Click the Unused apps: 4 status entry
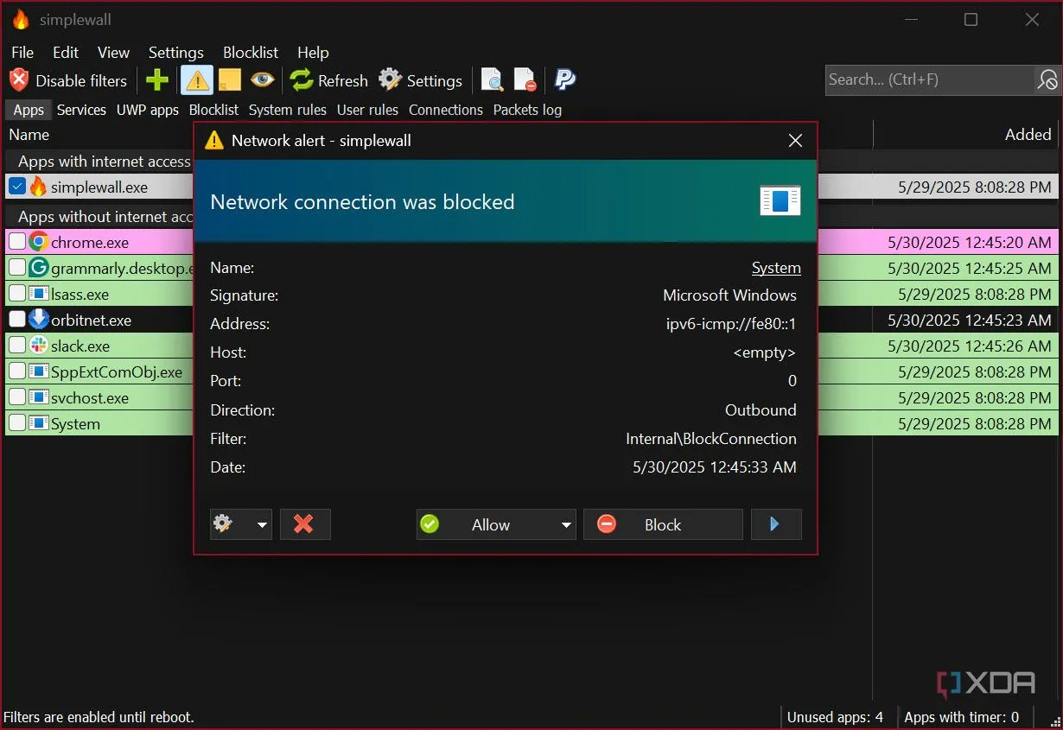 pos(835,717)
